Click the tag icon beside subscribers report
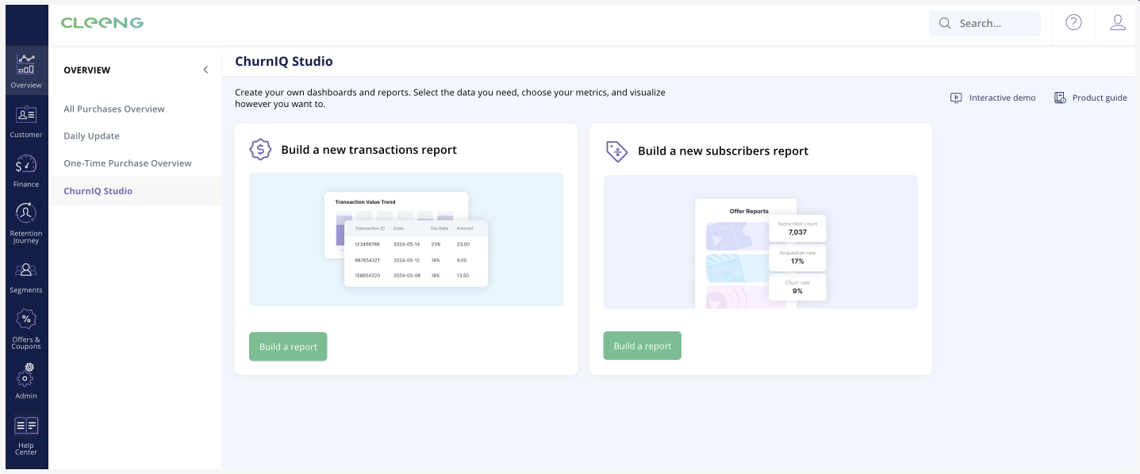The image size is (1140, 474). 616,151
